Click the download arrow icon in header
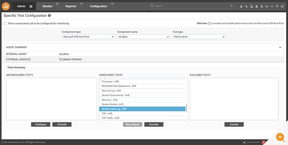This screenshot has width=288, height=145. tap(262, 7)
